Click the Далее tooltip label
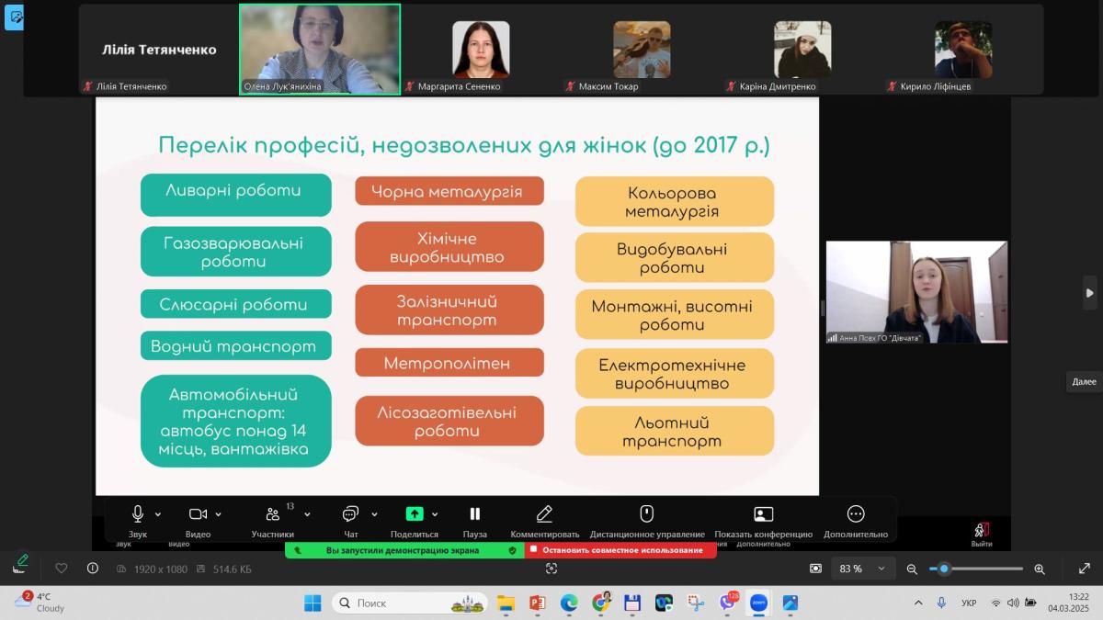 pos(1085,381)
